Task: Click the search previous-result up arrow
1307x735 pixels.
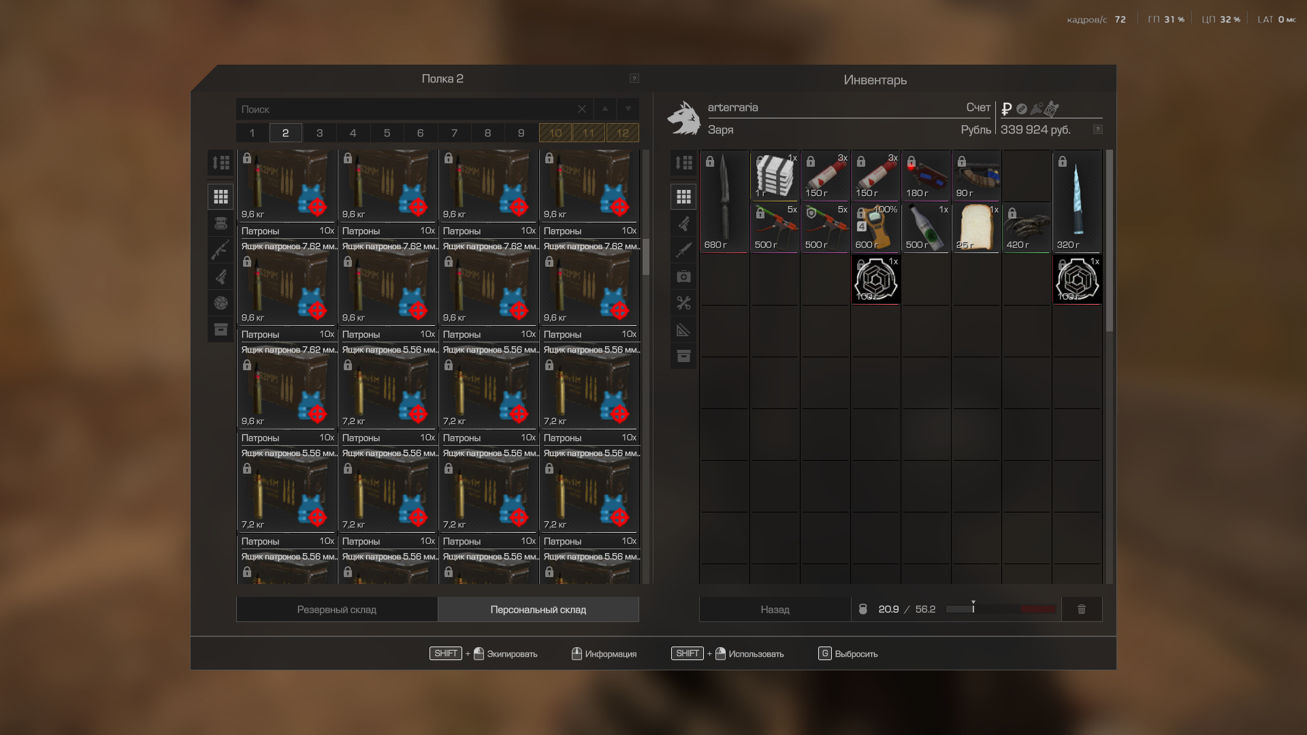Action: pyautogui.click(x=604, y=109)
